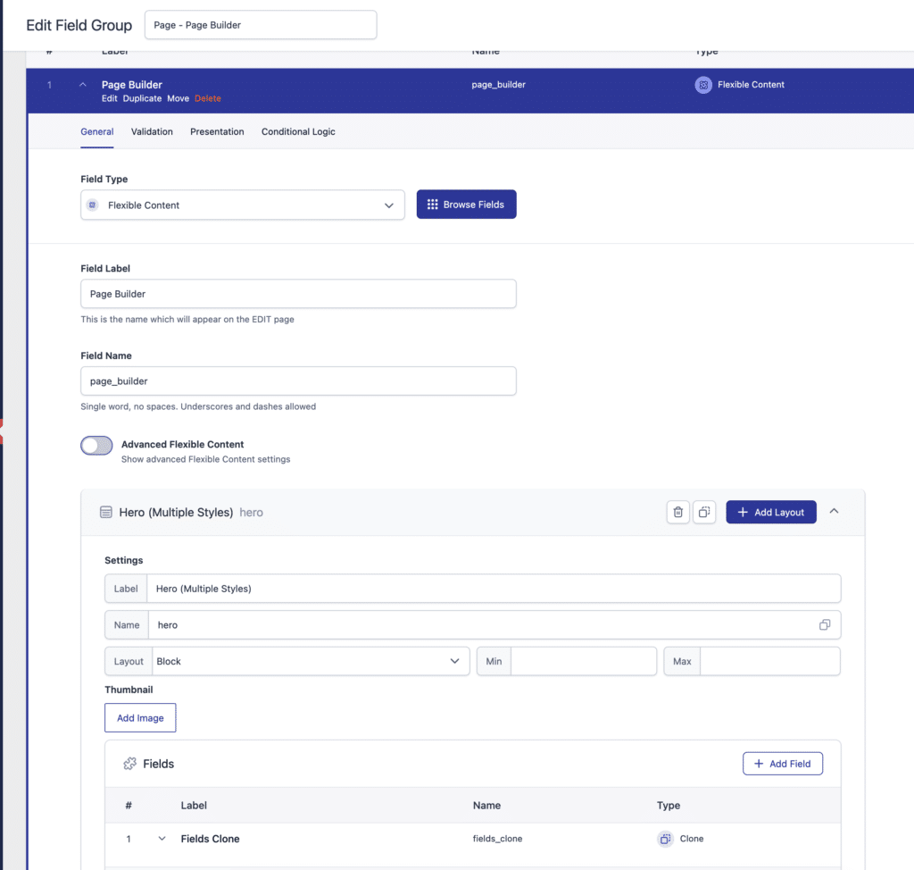Focus the Field Label input
This screenshot has height=870, width=914.
[298, 294]
